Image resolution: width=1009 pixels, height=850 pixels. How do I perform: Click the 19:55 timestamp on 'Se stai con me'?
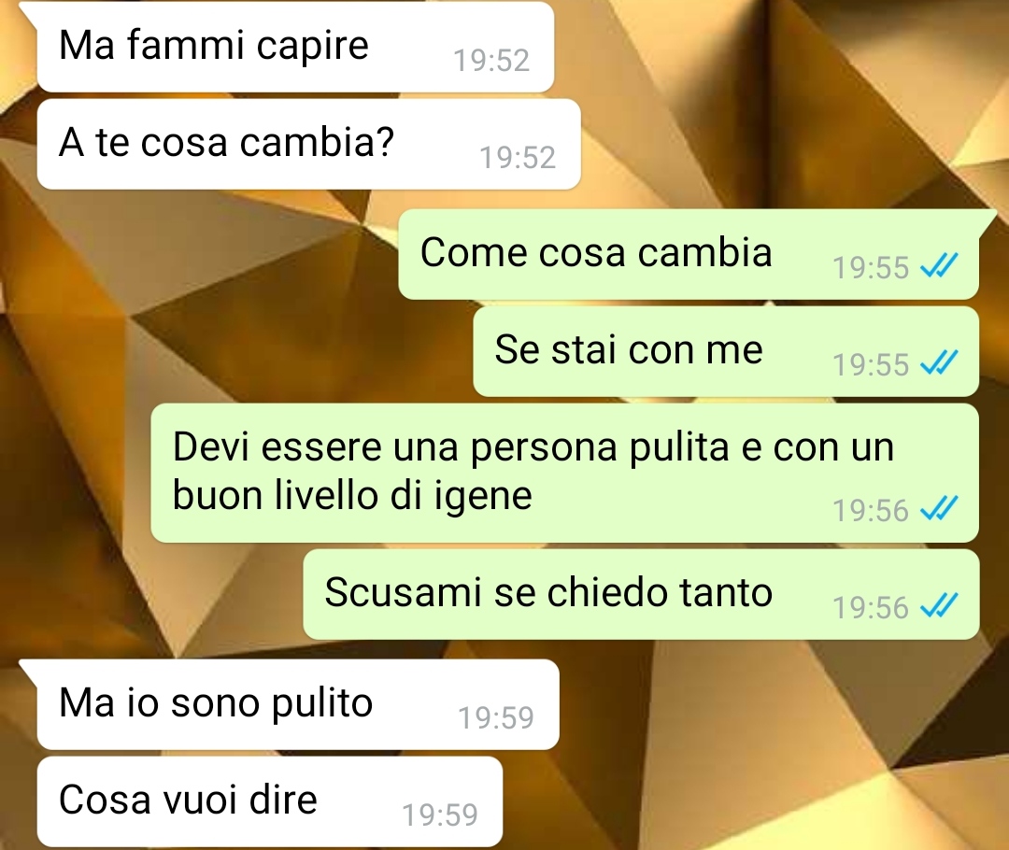tap(871, 365)
